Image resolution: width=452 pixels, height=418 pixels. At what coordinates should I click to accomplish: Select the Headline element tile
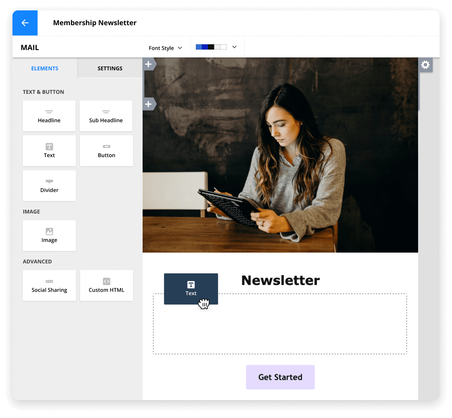click(x=49, y=116)
